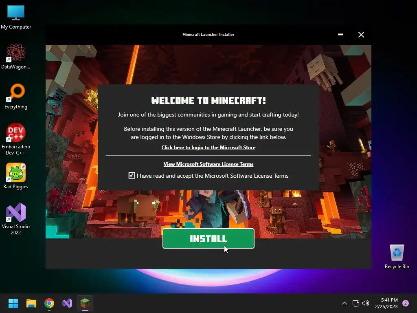The image size is (417, 313).
Task: Open Google Chrome from the taskbar
Action: 49,303
